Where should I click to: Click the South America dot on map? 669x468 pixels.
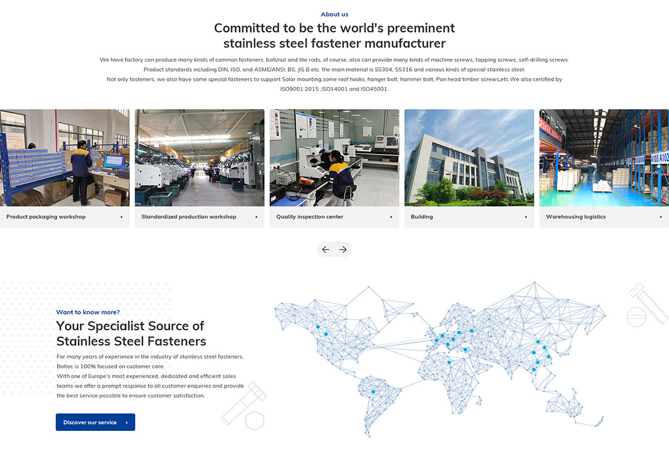click(x=373, y=391)
